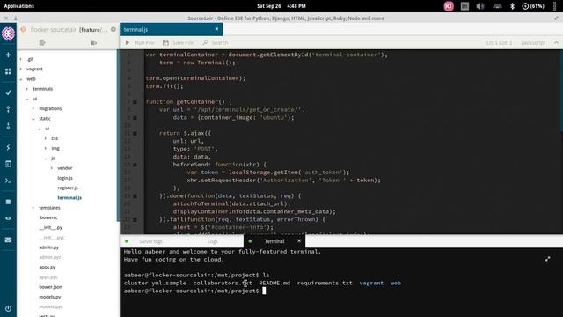Expand the templates folder
The height and width of the screenshot is (317, 563).
pyautogui.click(x=33, y=208)
